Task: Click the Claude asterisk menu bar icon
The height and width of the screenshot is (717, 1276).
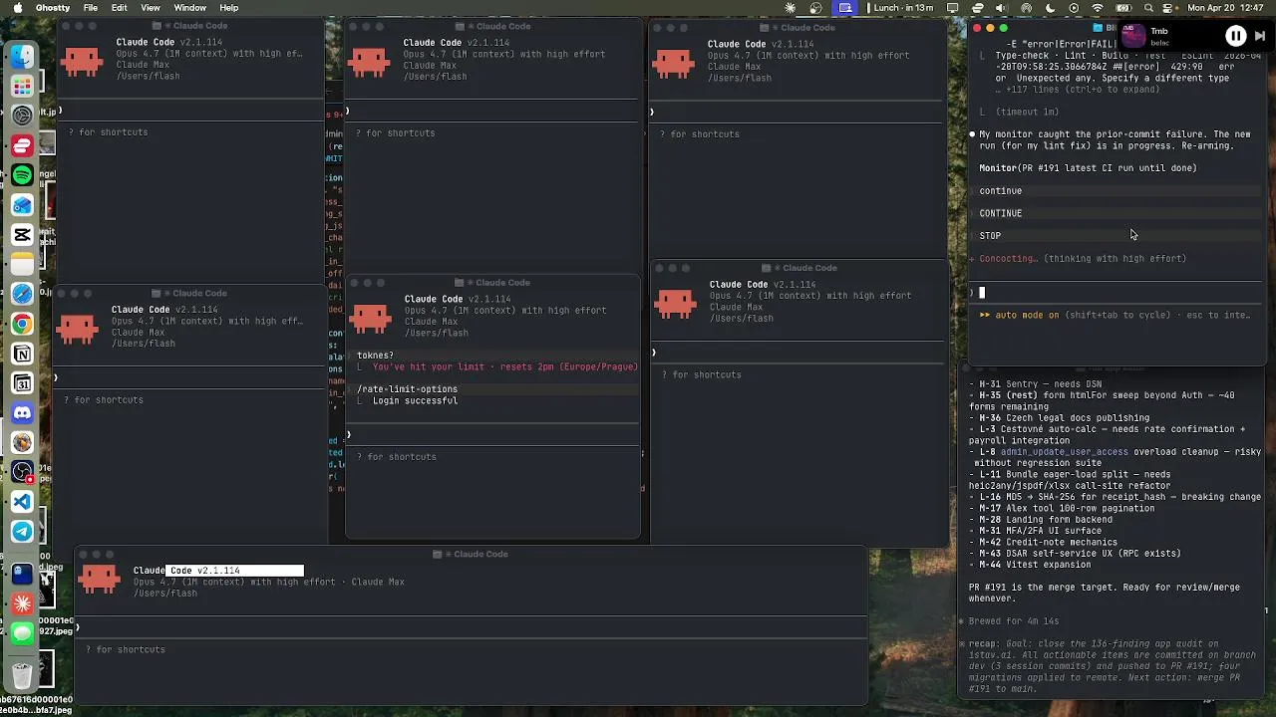Action: 791,8
